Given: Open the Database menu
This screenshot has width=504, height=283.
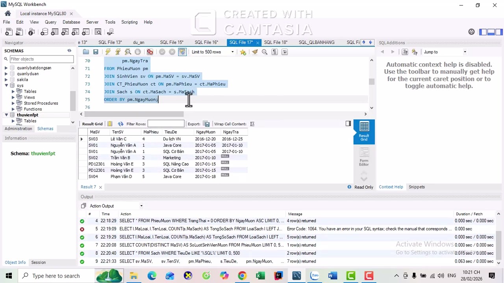Looking at the screenshot, I should click(71, 22).
